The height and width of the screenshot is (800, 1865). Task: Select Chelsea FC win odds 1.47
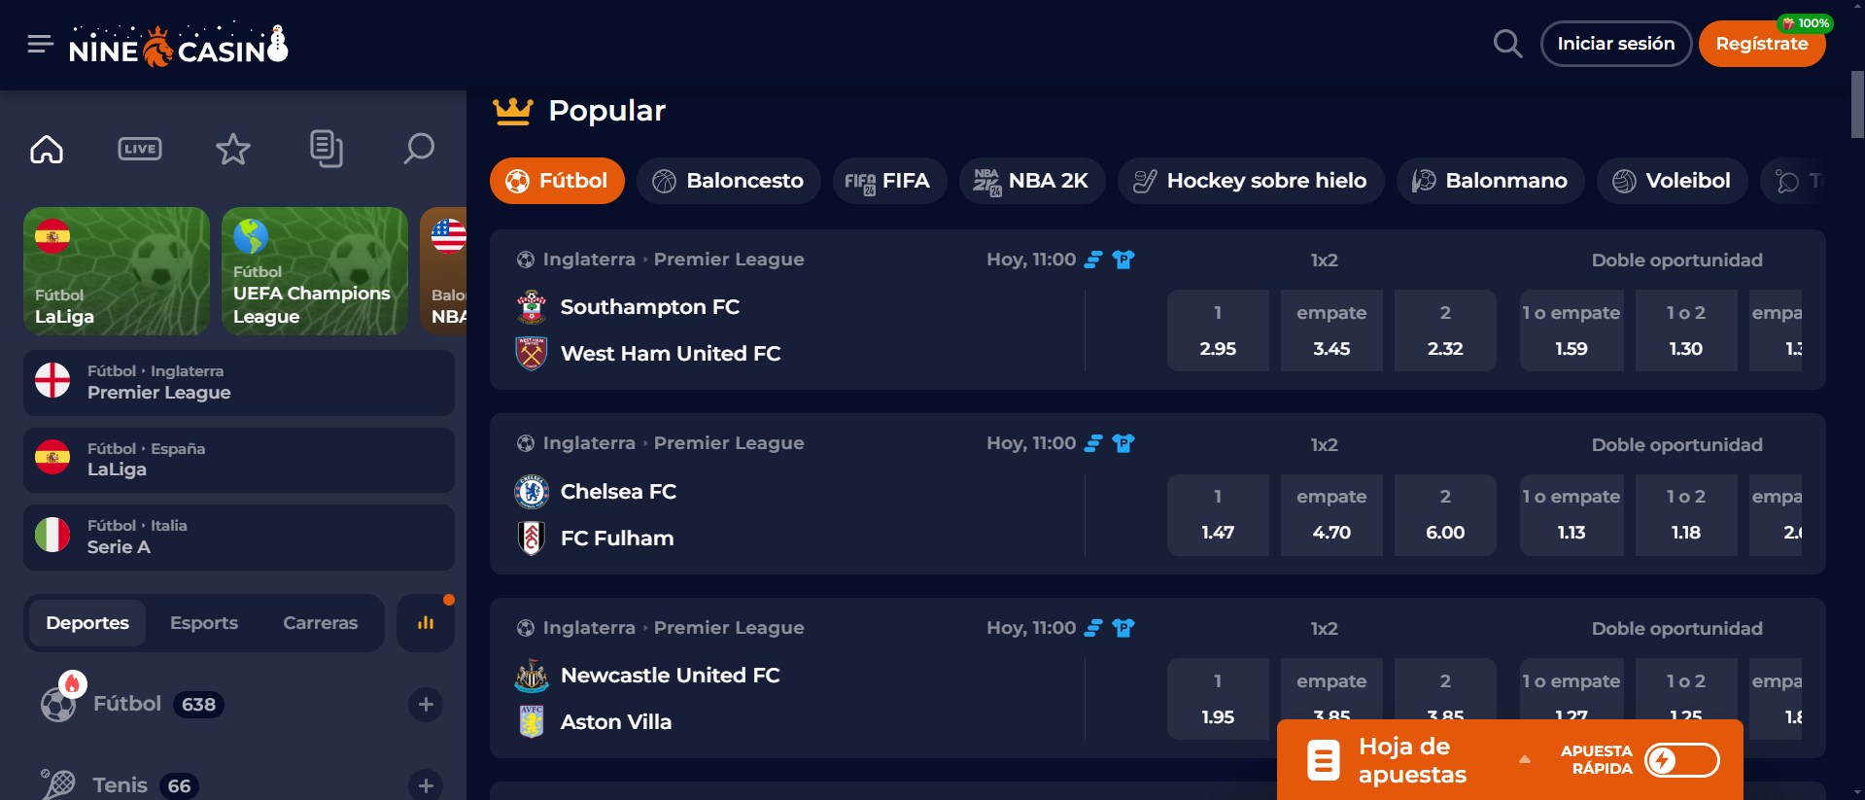pyautogui.click(x=1218, y=515)
